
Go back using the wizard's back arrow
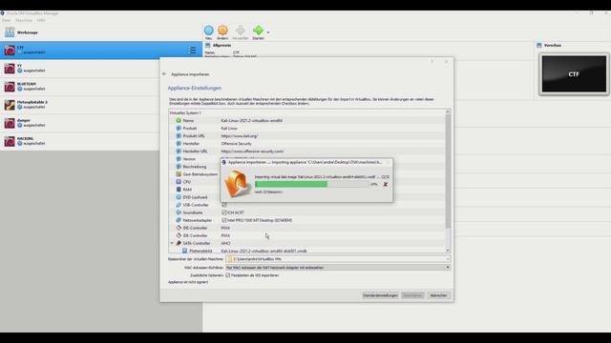(164, 74)
